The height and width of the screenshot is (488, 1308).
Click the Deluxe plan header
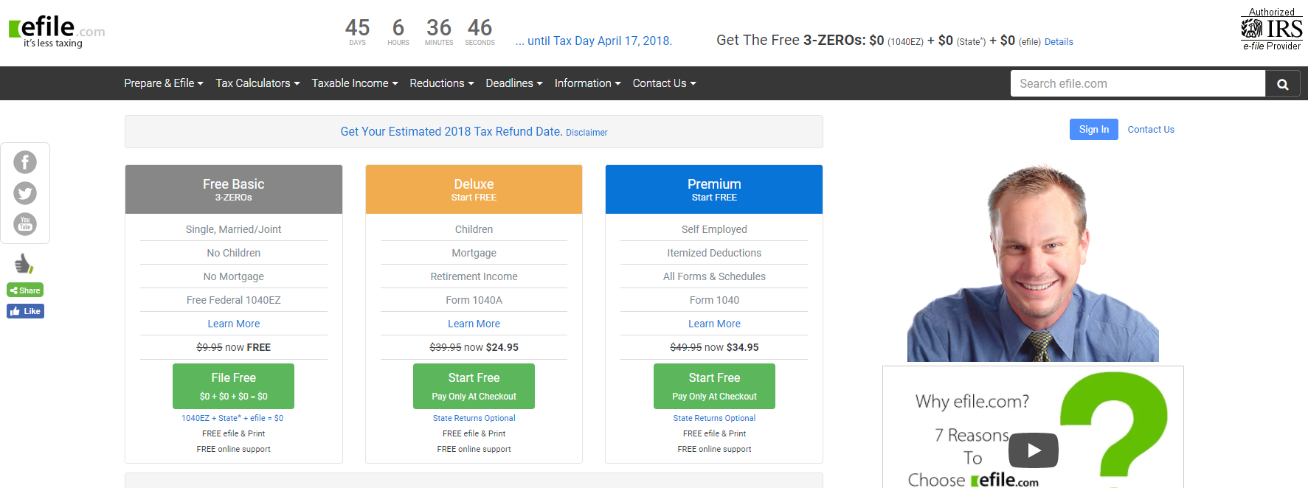point(474,189)
